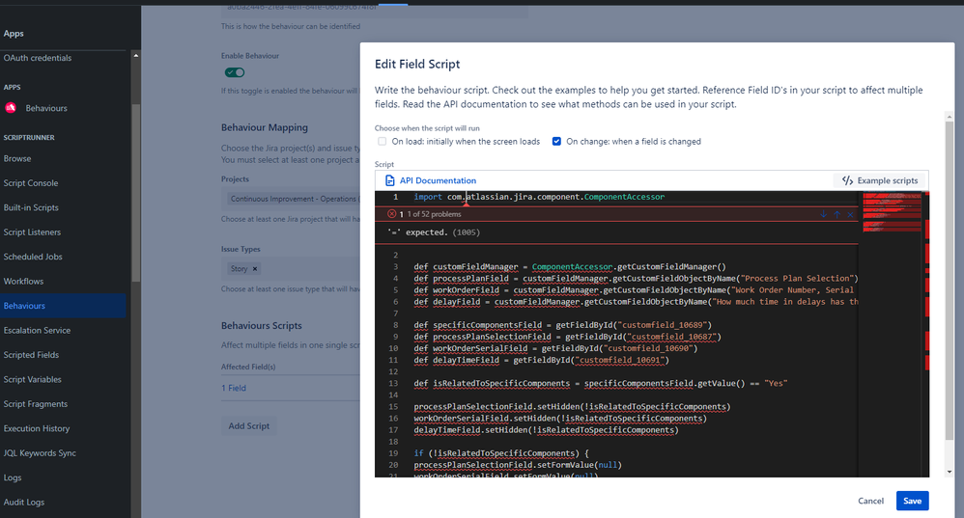964x518 pixels.
Task: Click the Projects selection field
Action: pos(290,199)
